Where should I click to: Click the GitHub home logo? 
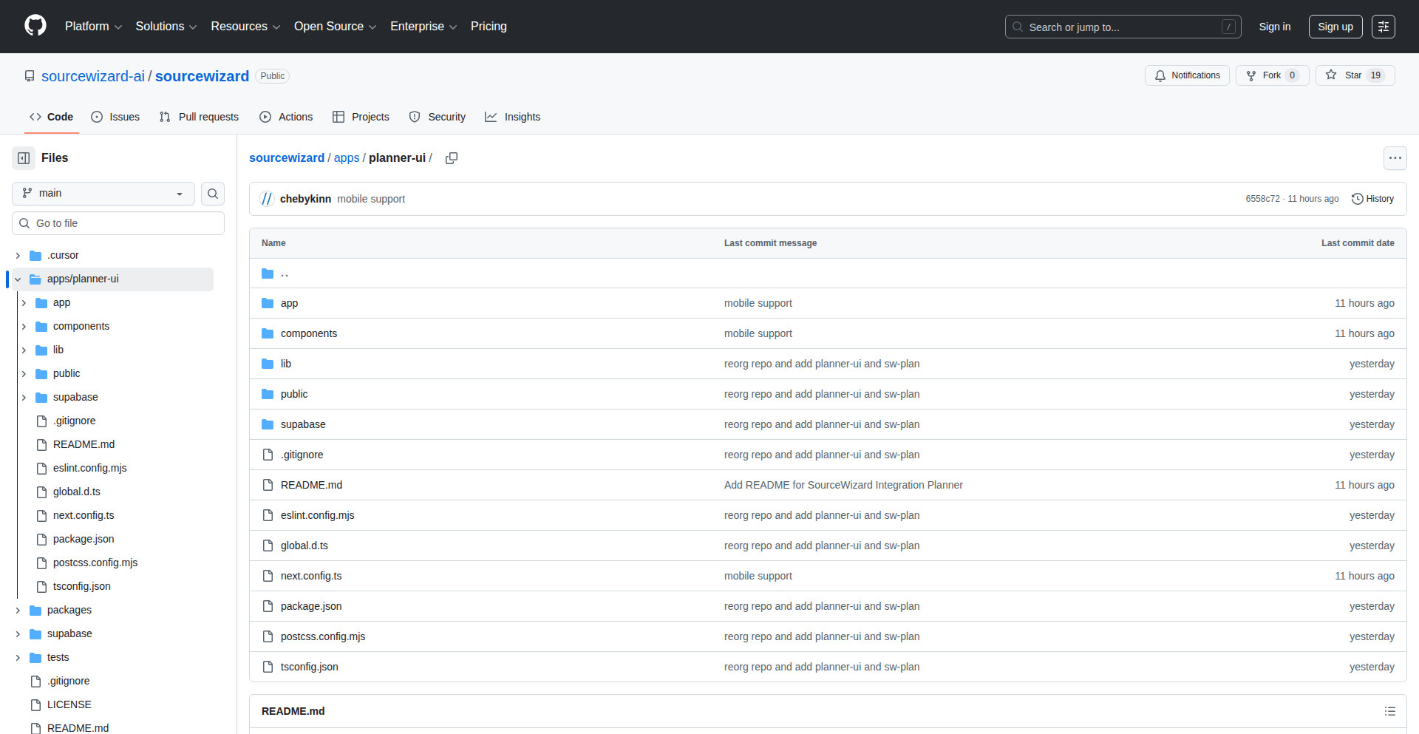34,26
